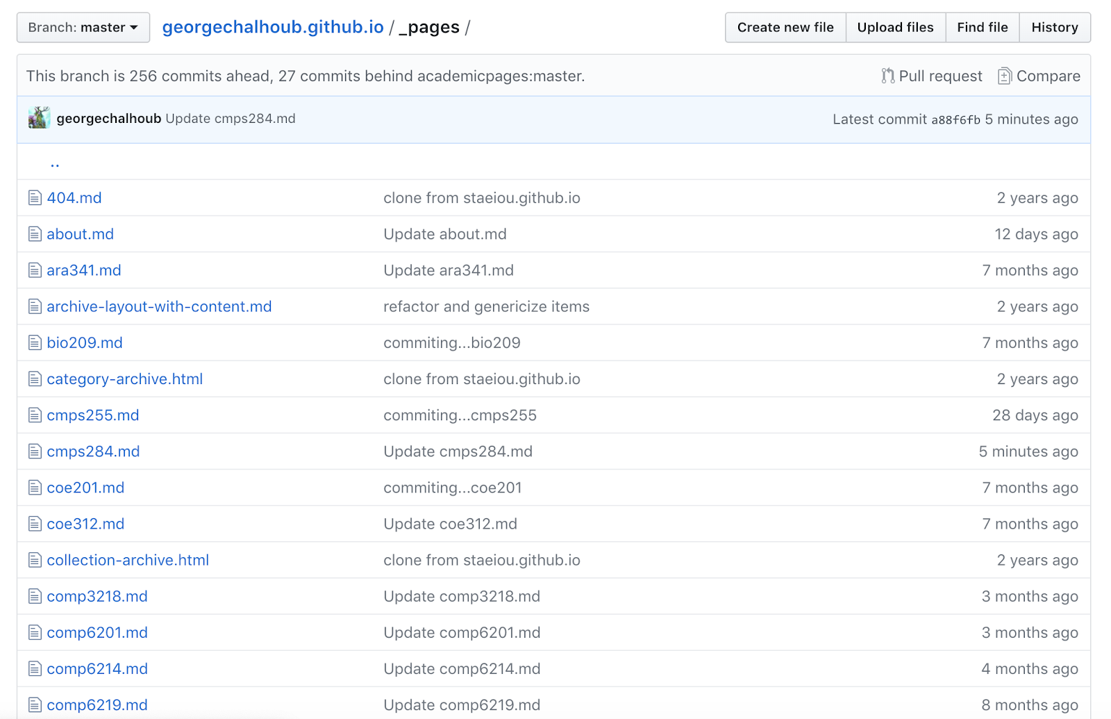Go to georgechalhoub.github.io repository root
1111x719 pixels.
pos(273,27)
